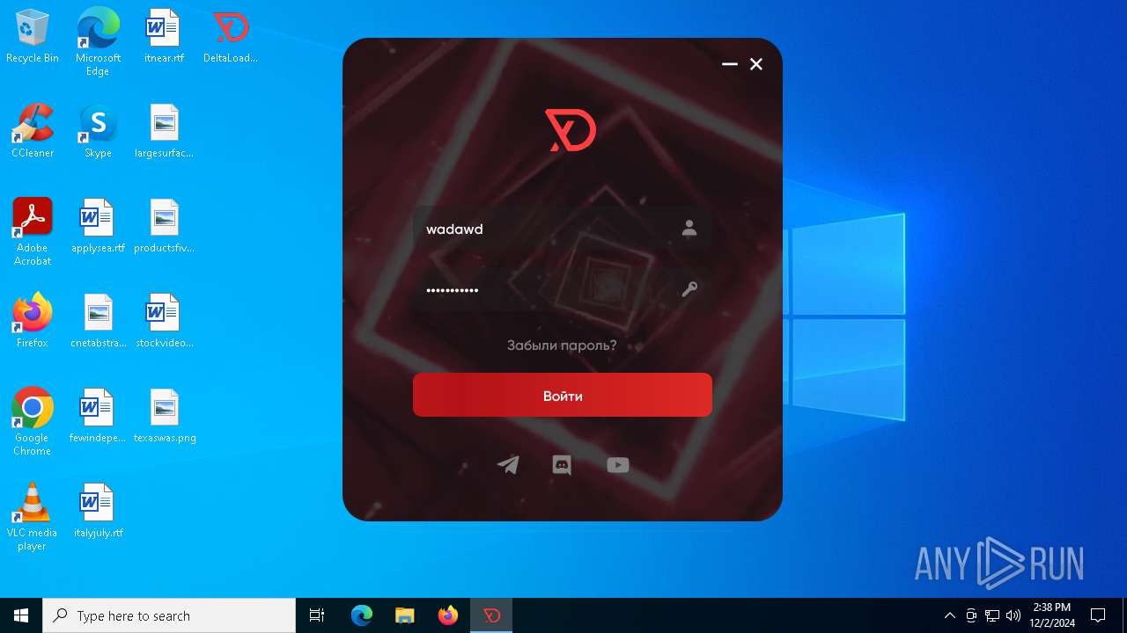The image size is (1127, 633).
Task: Click the Войти login button
Action: click(563, 395)
